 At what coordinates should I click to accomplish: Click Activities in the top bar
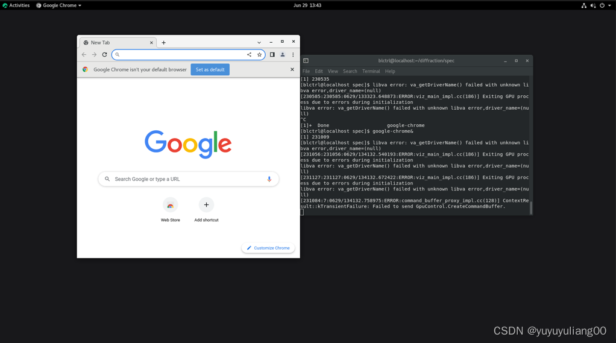pyautogui.click(x=16, y=5)
